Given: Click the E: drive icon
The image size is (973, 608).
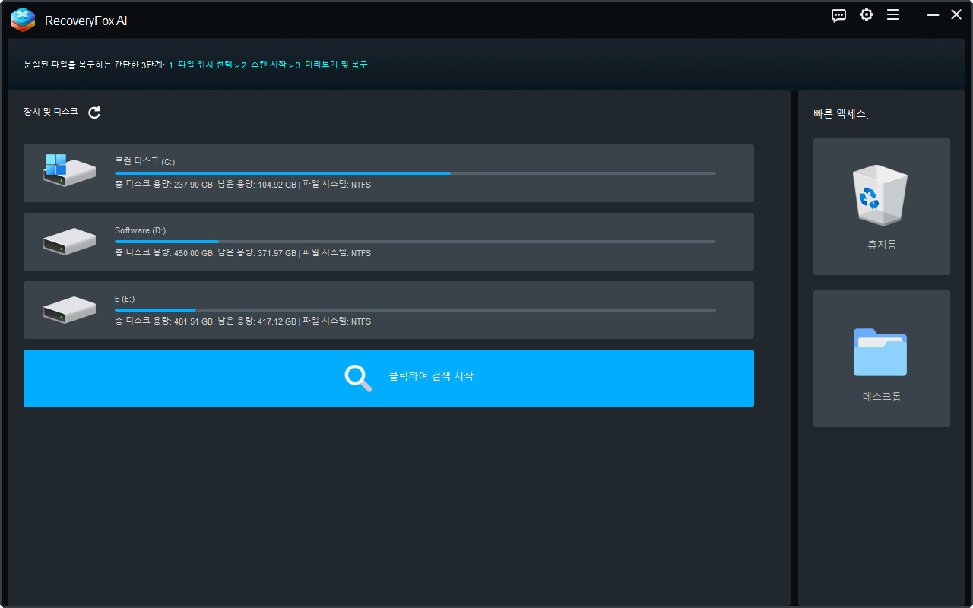Looking at the screenshot, I should point(68,309).
